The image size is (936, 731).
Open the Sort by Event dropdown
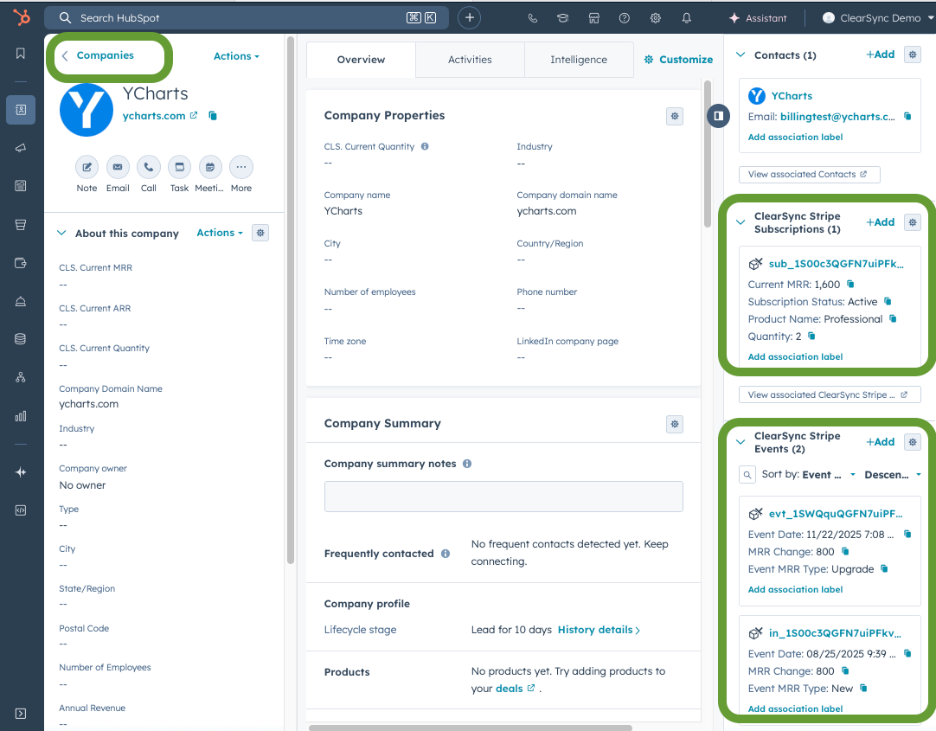point(829,474)
